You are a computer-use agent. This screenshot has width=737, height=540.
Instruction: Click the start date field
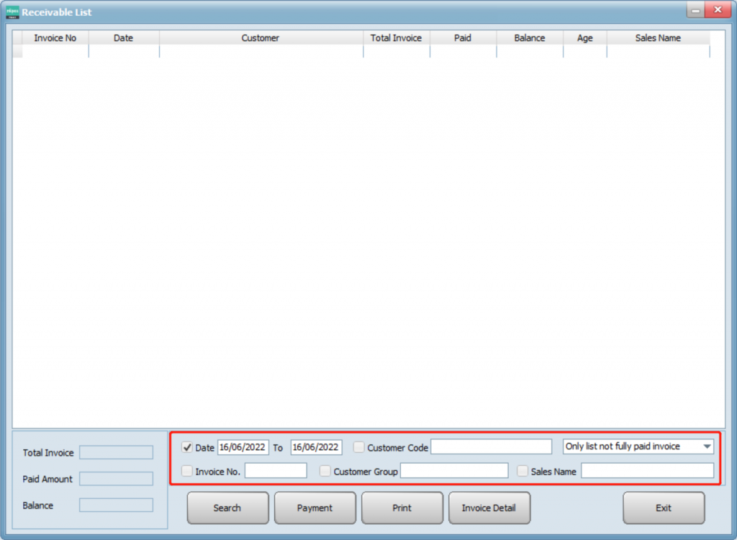tap(243, 447)
